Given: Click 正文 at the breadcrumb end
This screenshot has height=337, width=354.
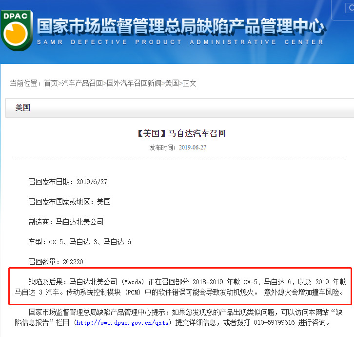Looking at the screenshot, I should [189, 84].
